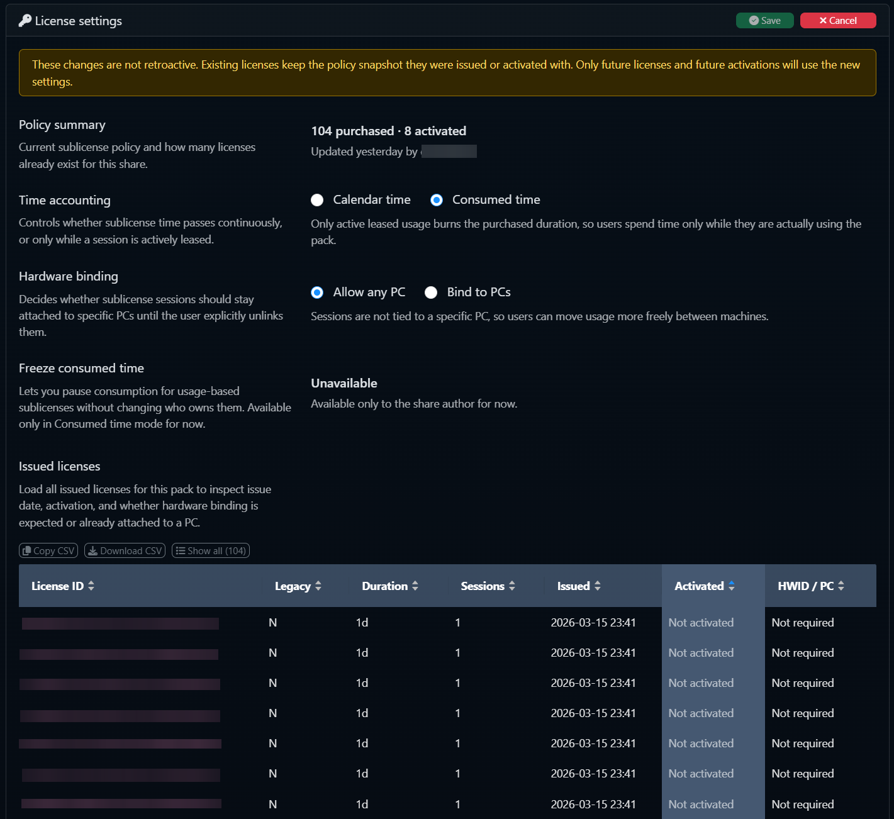The width and height of the screenshot is (894, 819).
Task: Click the key icon beside License settings
Action: click(x=25, y=20)
